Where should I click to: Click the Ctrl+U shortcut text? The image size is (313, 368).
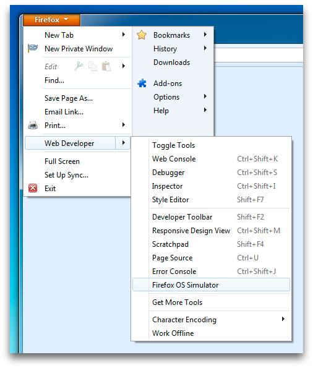click(x=247, y=258)
